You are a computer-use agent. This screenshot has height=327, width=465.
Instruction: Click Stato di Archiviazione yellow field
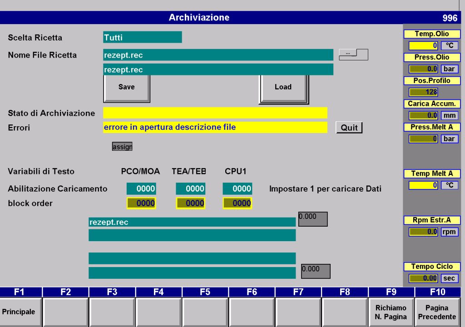tap(215, 113)
